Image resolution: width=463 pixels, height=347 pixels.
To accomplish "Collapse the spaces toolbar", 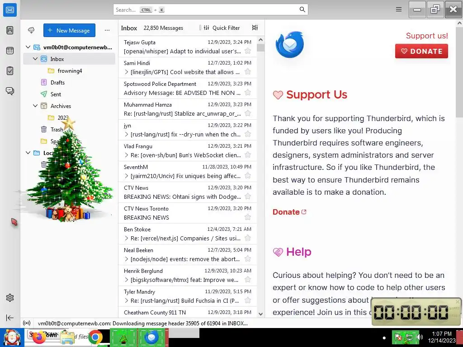I will 10,318.
